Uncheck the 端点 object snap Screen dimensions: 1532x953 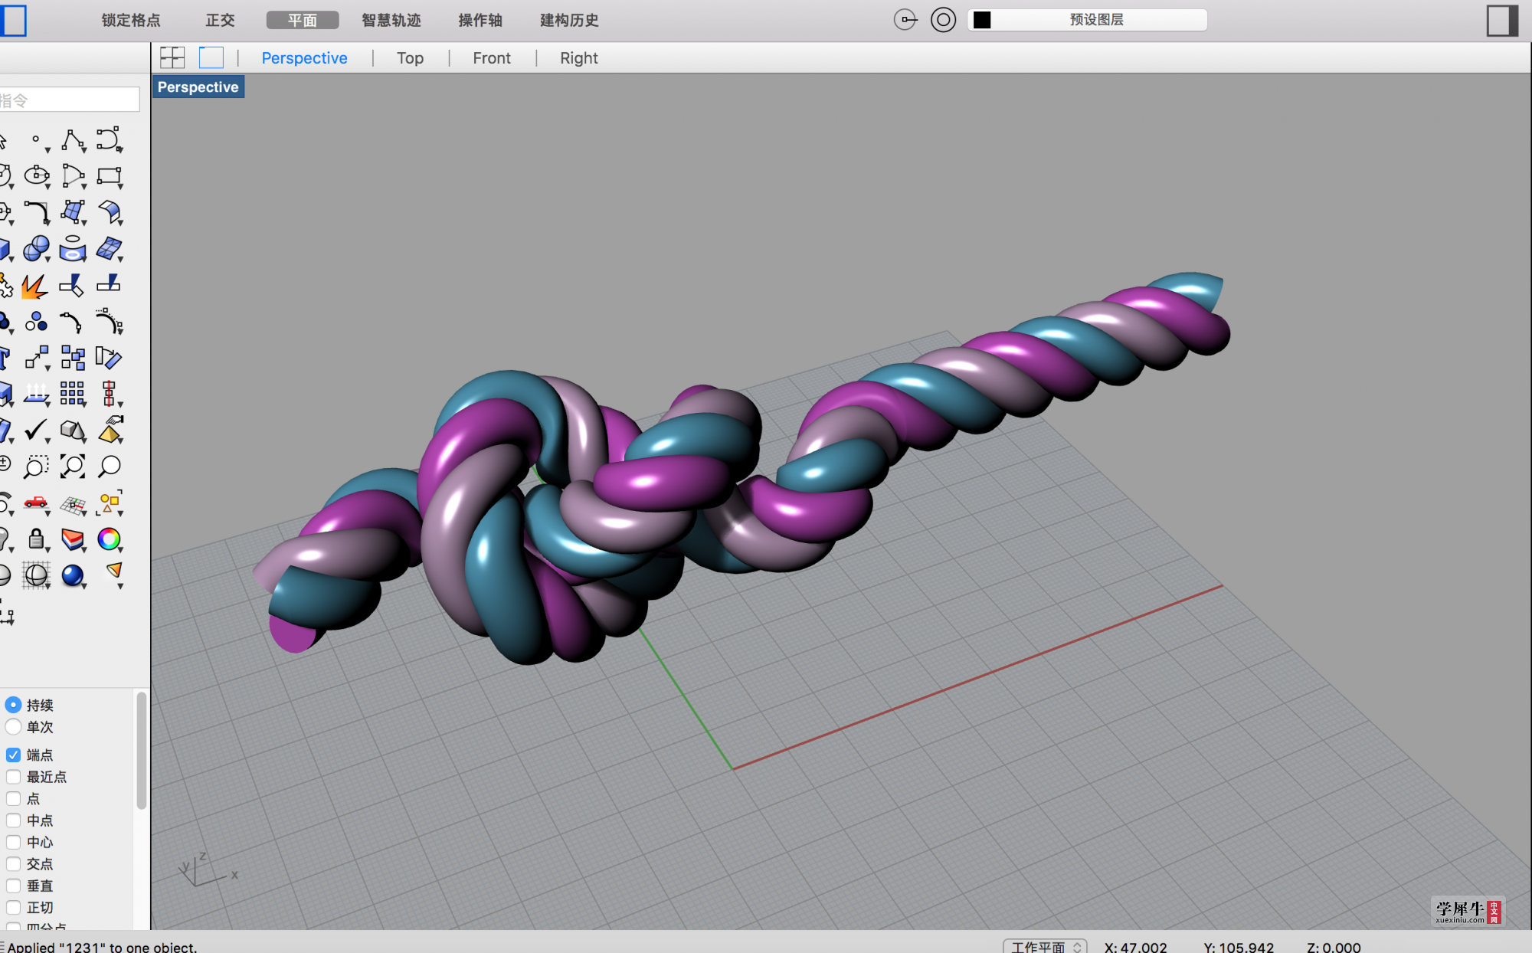pos(13,755)
